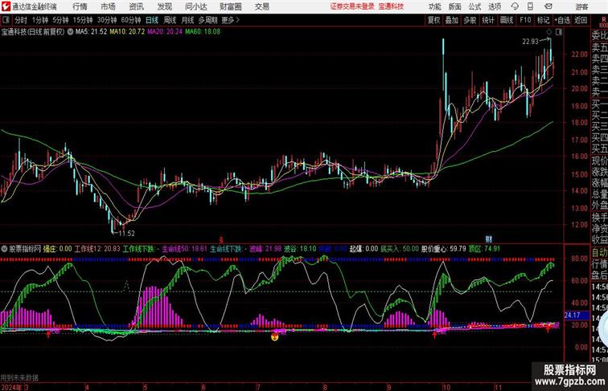The width and height of the screenshot is (608, 391).
Task: Open 多周期 view
Action: click(207, 20)
